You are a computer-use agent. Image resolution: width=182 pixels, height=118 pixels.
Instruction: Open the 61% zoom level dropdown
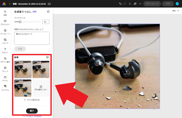coord(175,11)
